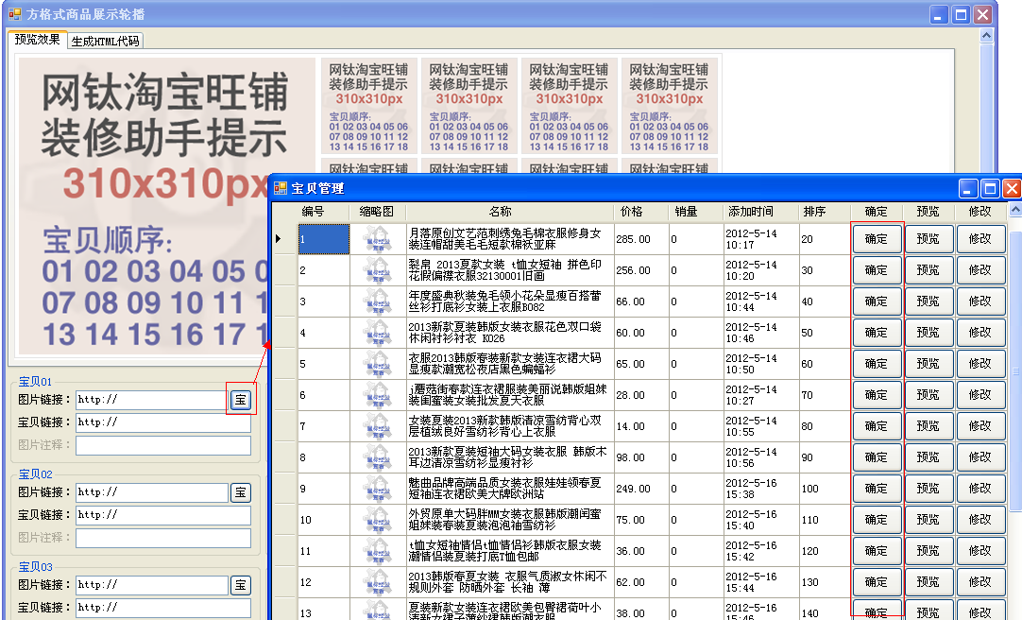The image size is (1022, 620).
Task: Modify item 13 at the bottom row
Action: point(980,612)
